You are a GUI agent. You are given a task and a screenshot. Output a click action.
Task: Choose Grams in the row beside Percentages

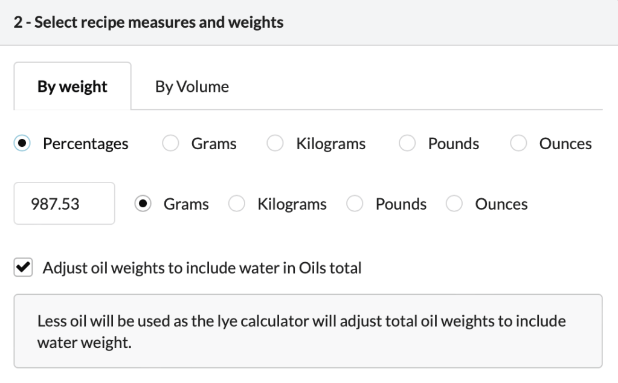tap(171, 144)
